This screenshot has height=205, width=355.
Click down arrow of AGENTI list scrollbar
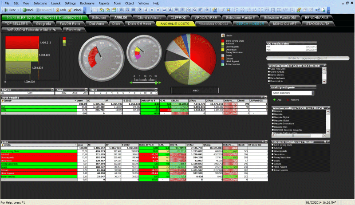[324, 81]
